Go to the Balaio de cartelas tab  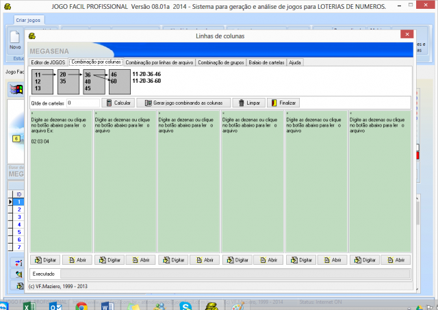pyautogui.click(x=266, y=62)
